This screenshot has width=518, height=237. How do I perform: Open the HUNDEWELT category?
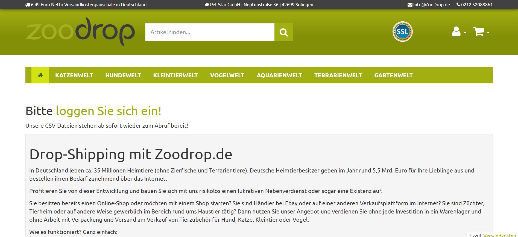coord(123,75)
